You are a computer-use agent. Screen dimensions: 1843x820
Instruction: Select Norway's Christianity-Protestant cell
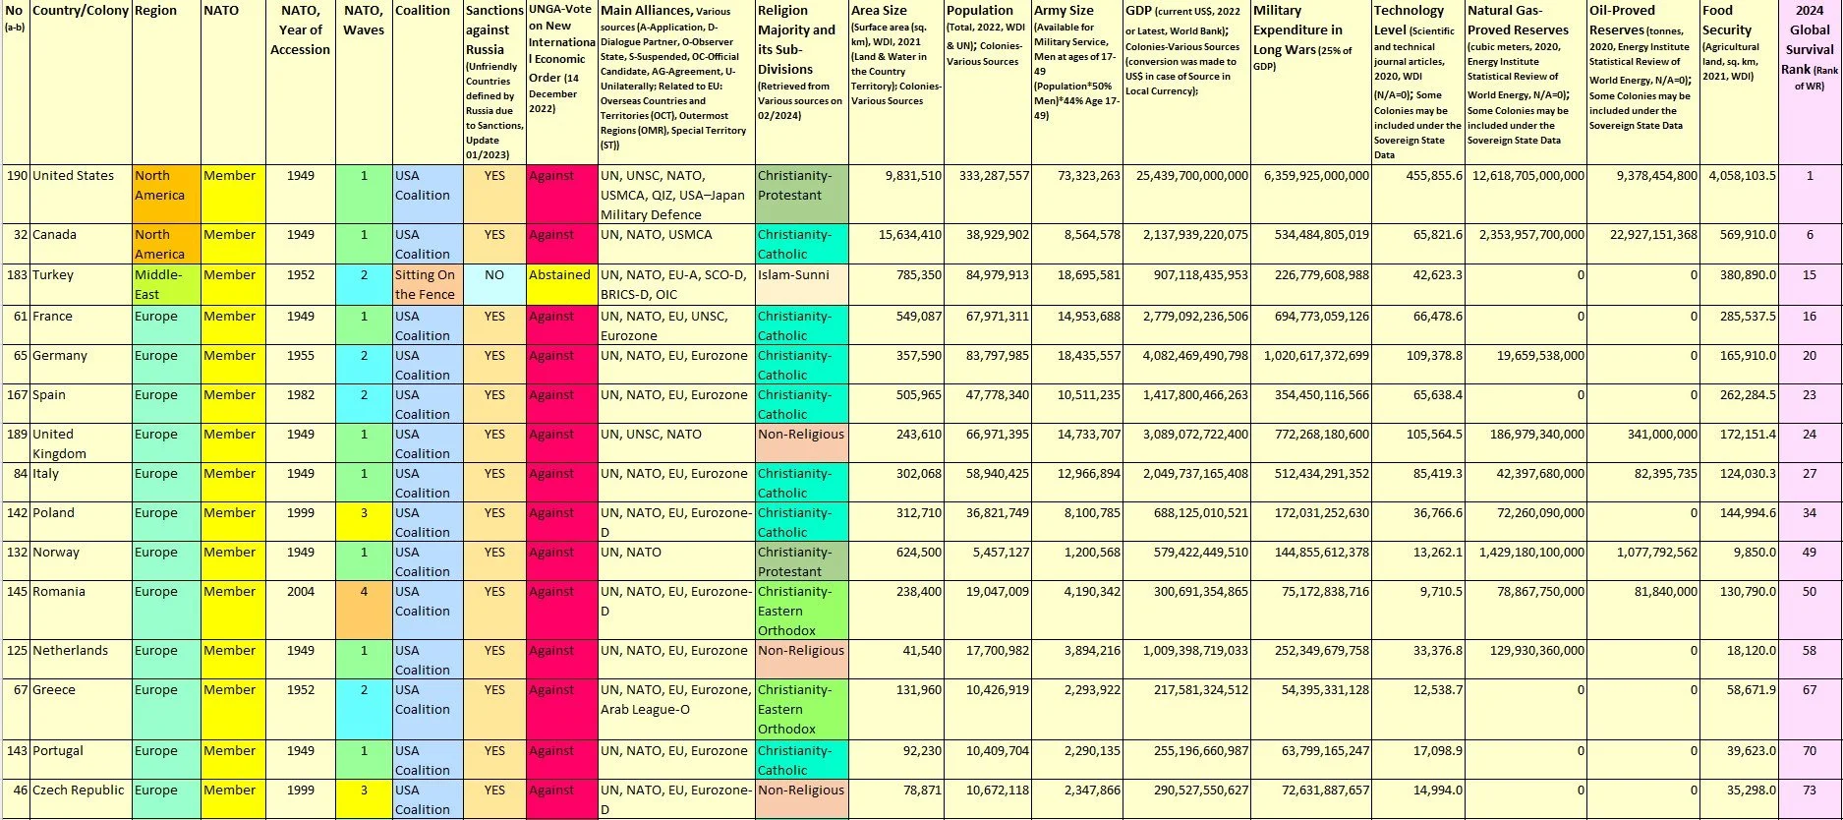pyautogui.click(x=802, y=561)
